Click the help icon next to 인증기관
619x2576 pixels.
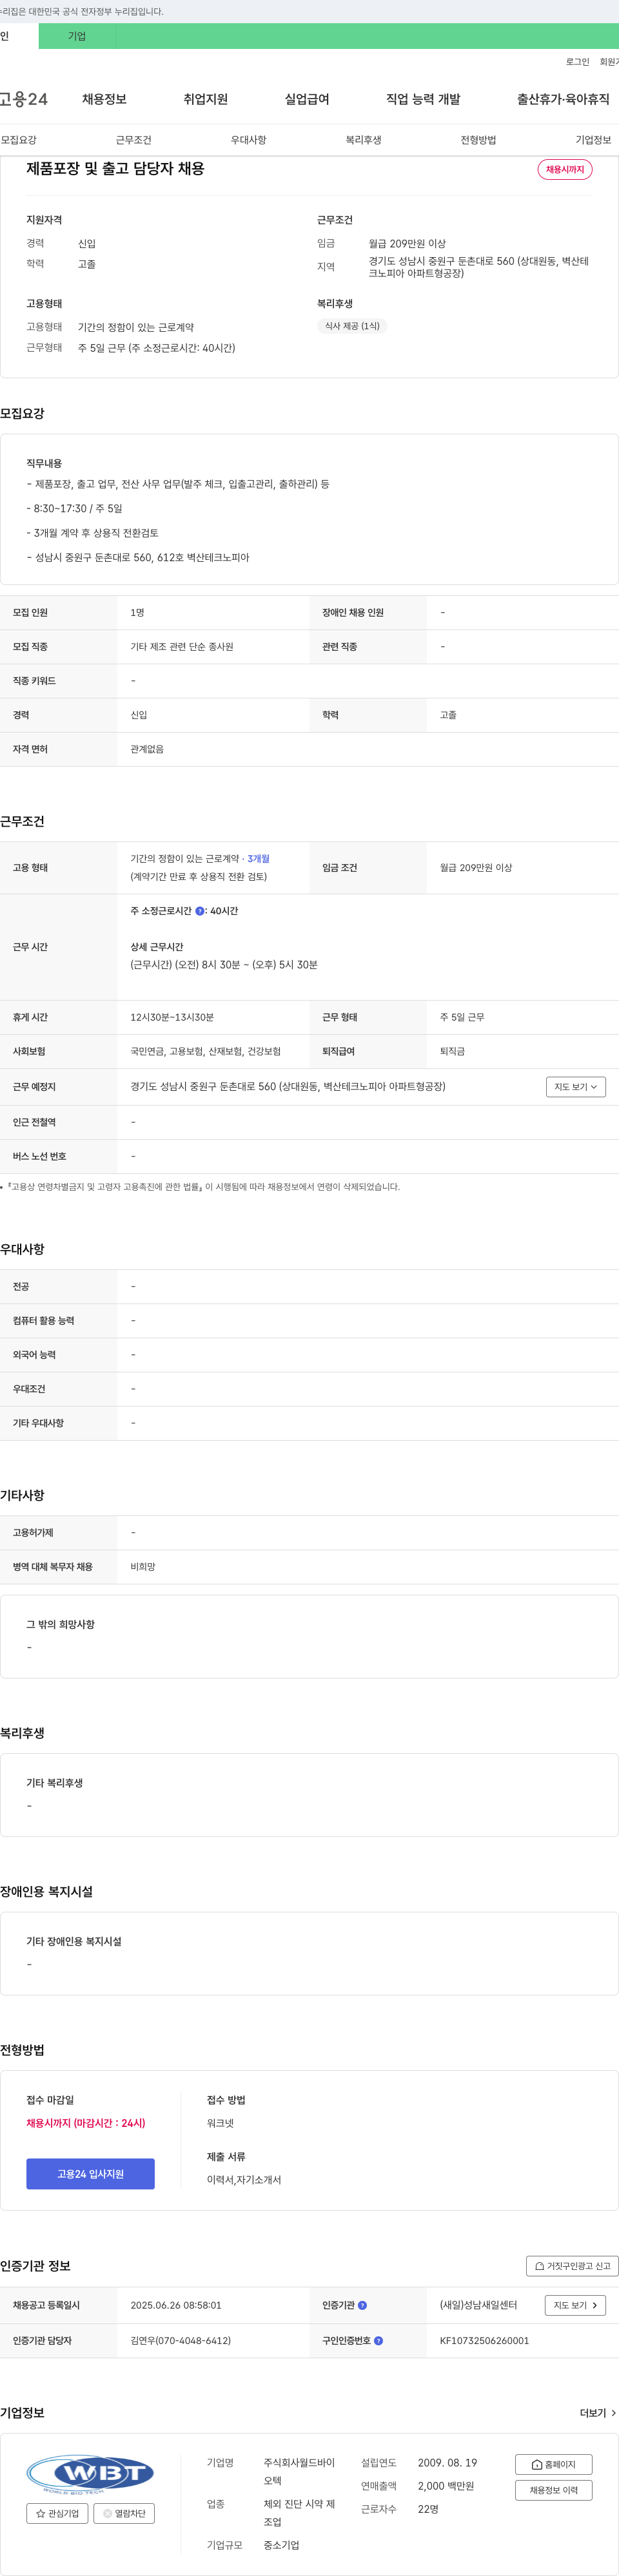(362, 2305)
